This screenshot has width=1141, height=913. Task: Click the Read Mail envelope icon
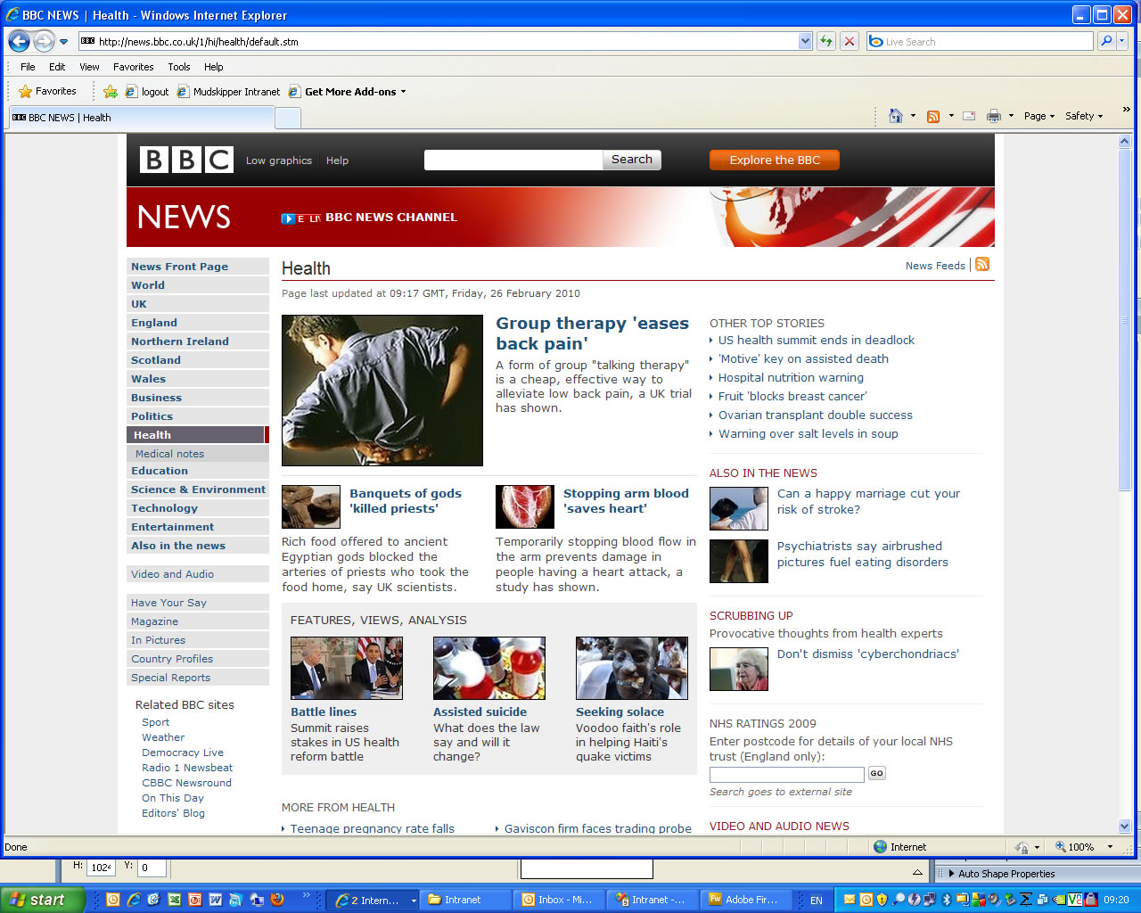pos(969,116)
